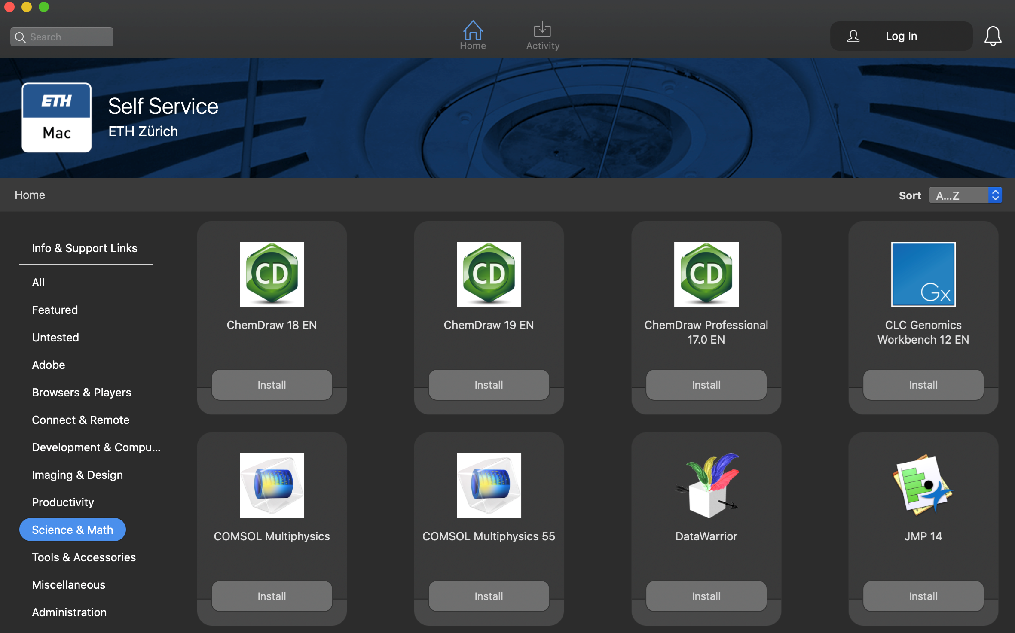
Task: Select the Administration category
Action: tap(69, 612)
